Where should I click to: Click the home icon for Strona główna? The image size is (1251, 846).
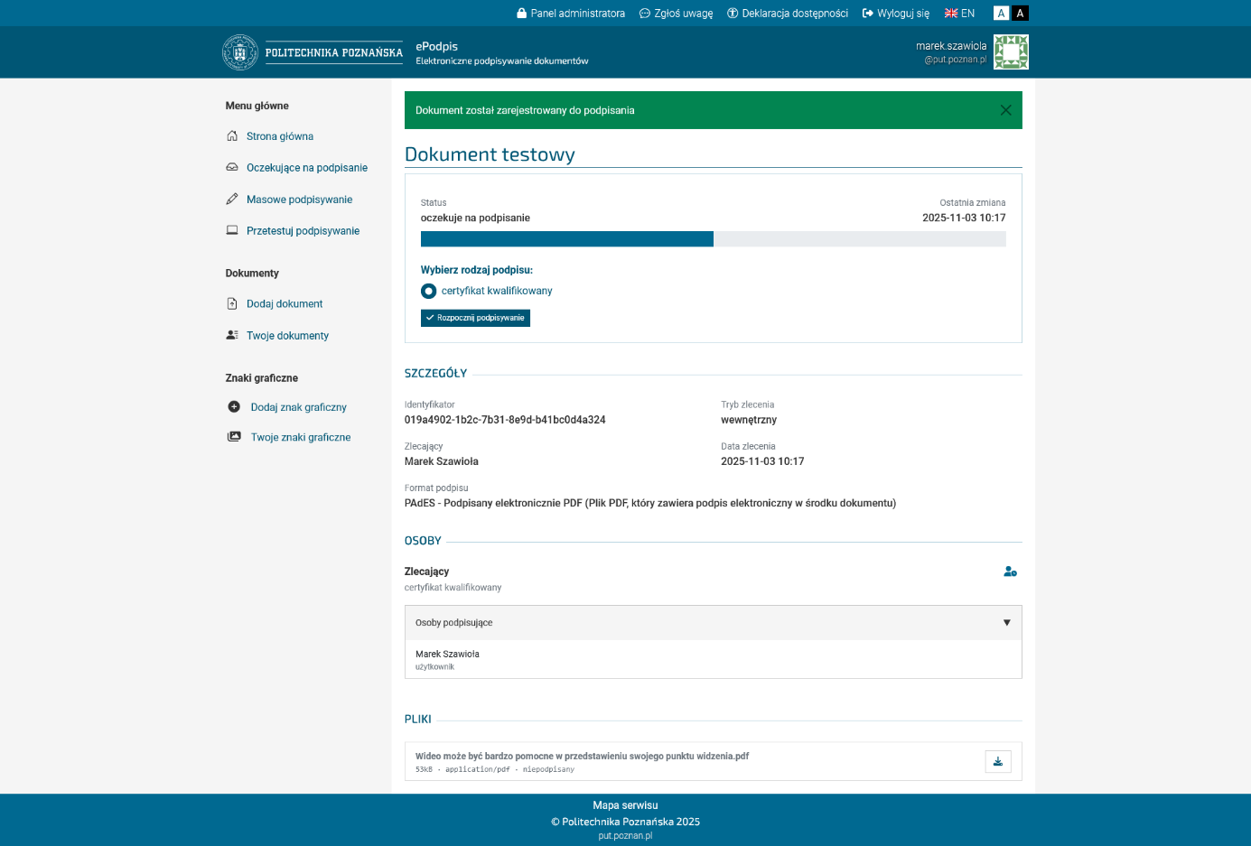(x=232, y=136)
